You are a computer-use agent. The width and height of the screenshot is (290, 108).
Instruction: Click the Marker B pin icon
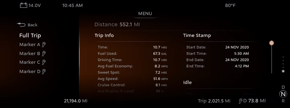click(44, 54)
